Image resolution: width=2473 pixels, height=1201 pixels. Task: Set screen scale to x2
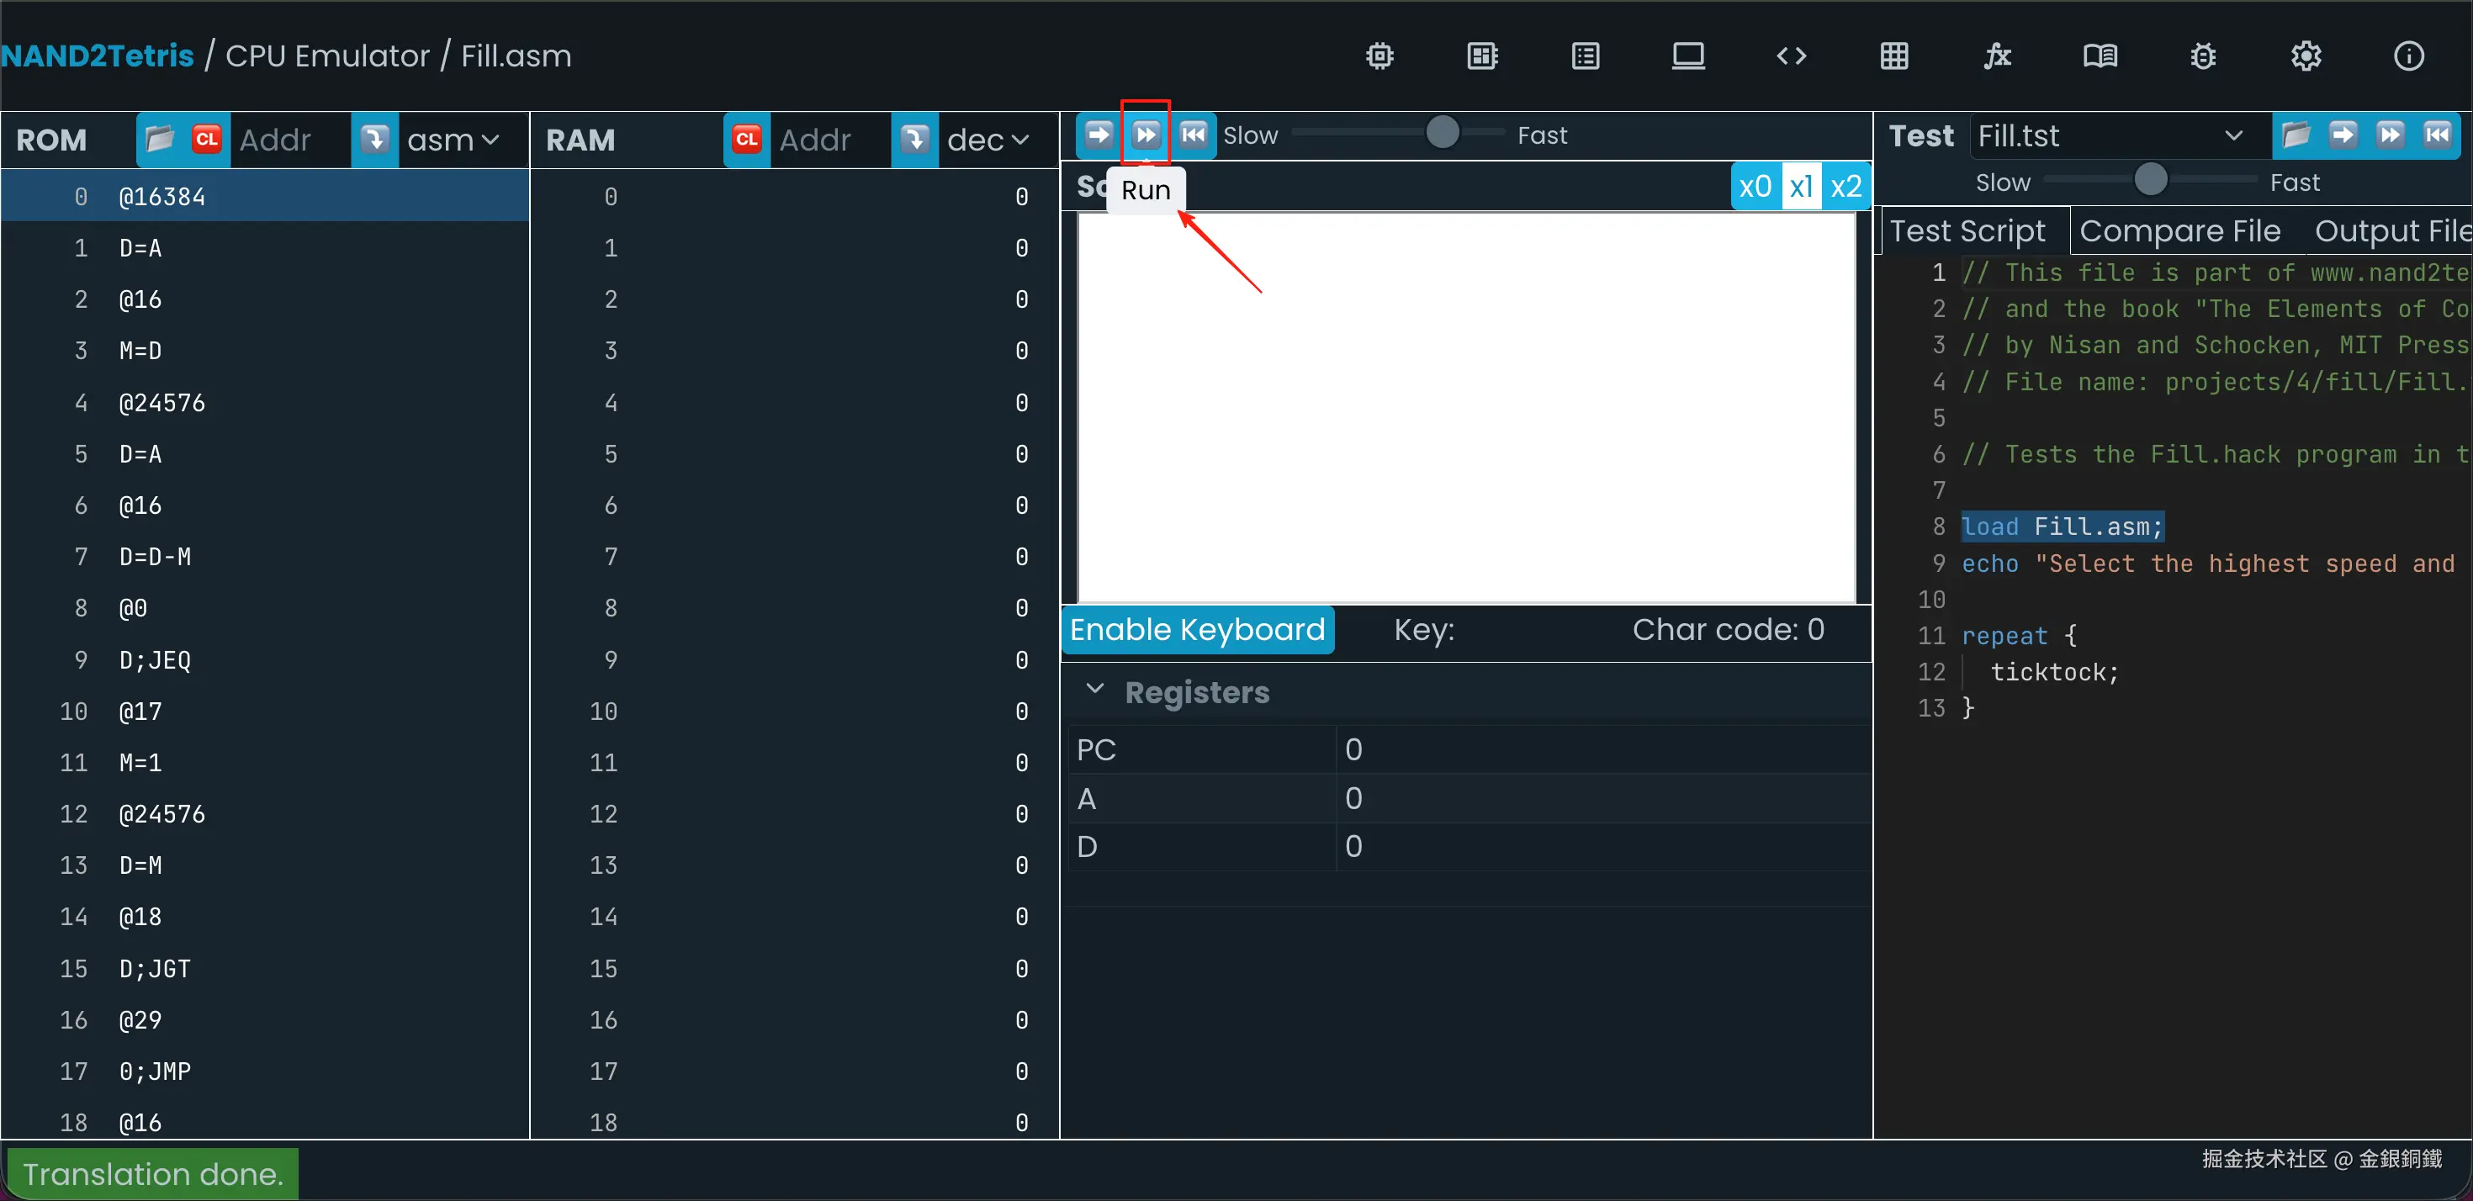[1845, 186]
